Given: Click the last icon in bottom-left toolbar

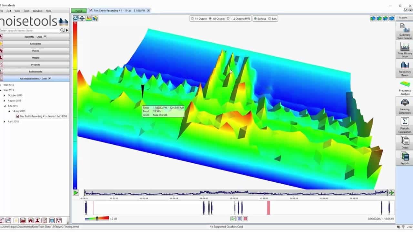Looking at the screenshot, I should (x=59, y=221).
